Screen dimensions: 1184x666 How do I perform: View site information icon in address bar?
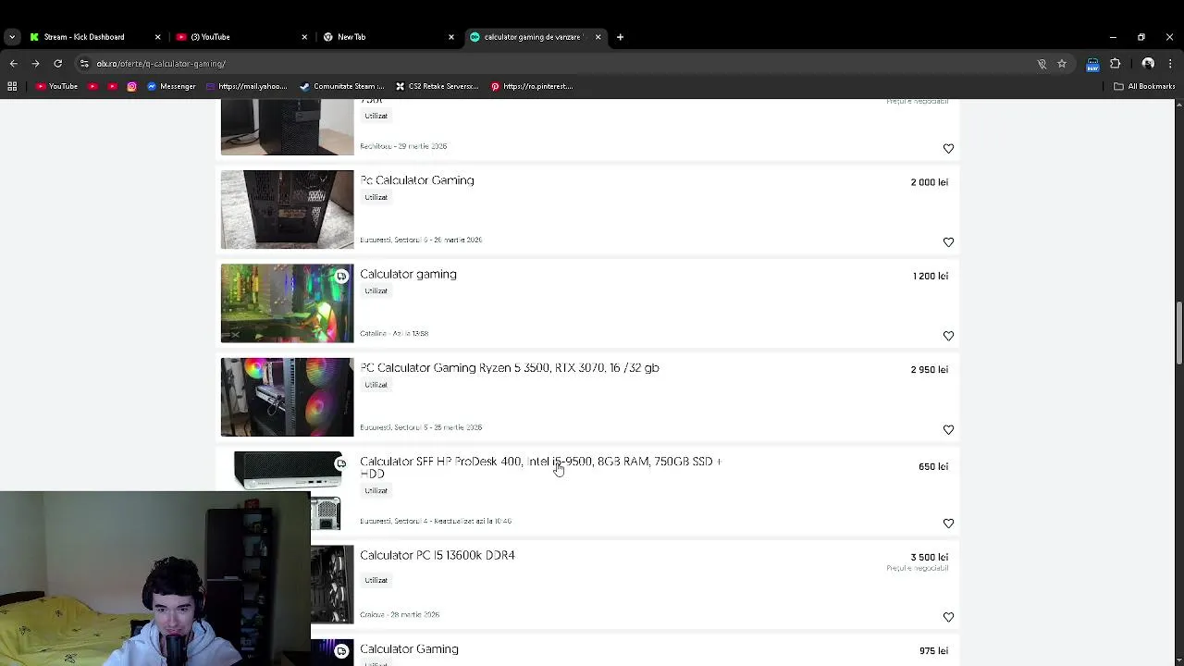click(x=84, y=64)
